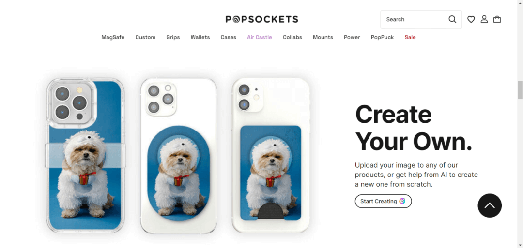Click the back-to-top arrow button
This screenshot has height=248, width=523.
(x=489, y=205)
